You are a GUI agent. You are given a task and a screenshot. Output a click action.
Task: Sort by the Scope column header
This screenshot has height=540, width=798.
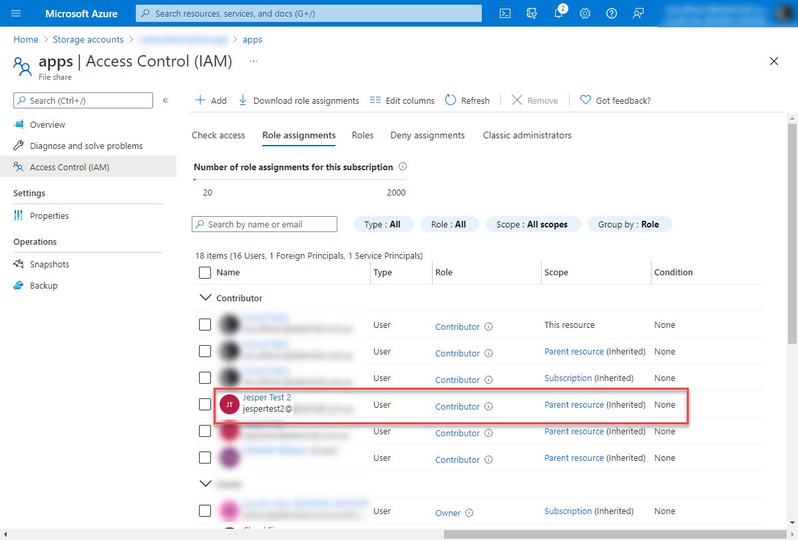pos(556,273)
